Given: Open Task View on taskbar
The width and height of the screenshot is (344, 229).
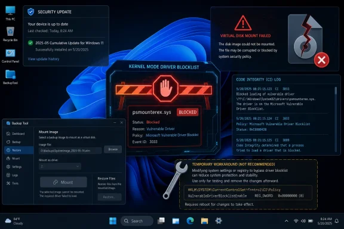Looking at the screenshot, I should pos(161,221).
